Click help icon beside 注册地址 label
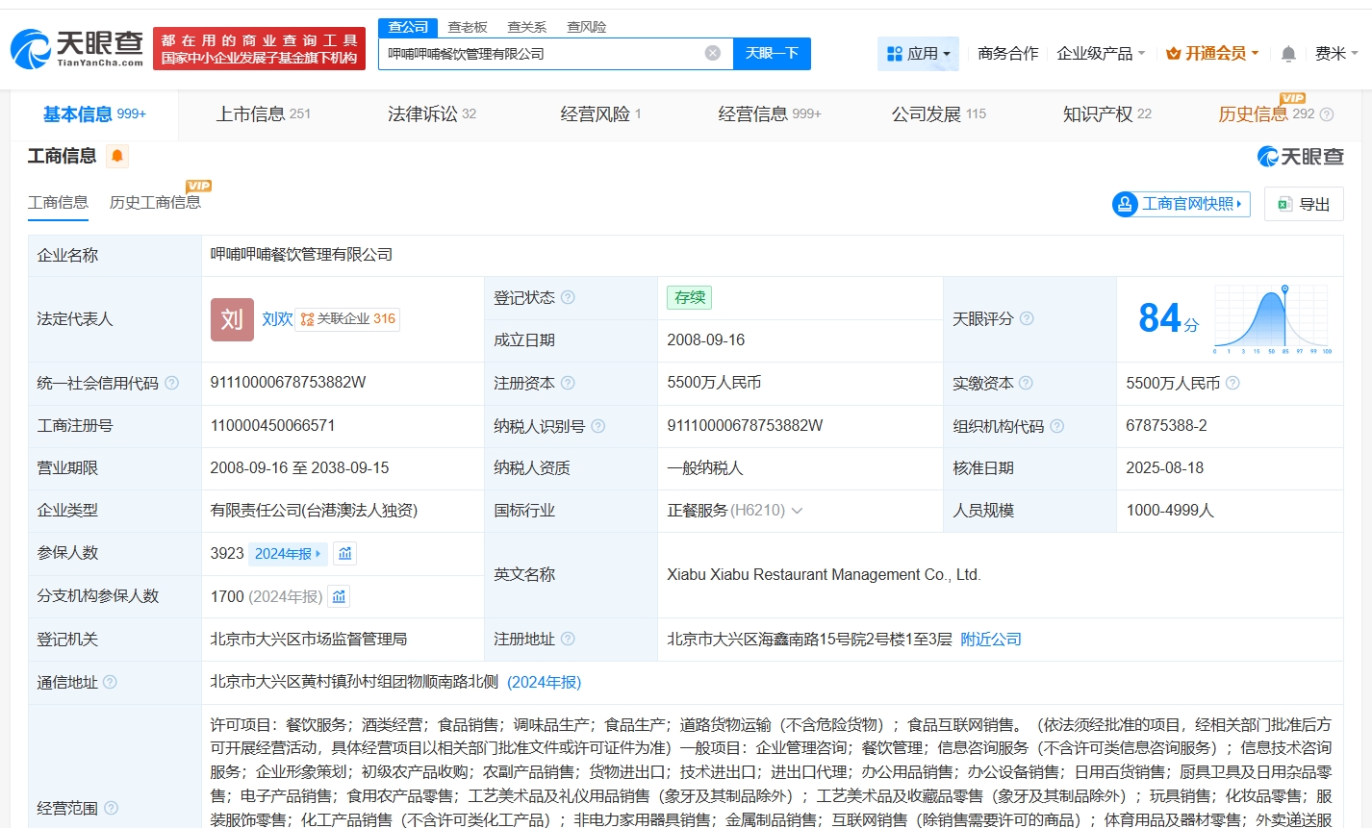Screen dimensions: 1372x829 (568, 639)
